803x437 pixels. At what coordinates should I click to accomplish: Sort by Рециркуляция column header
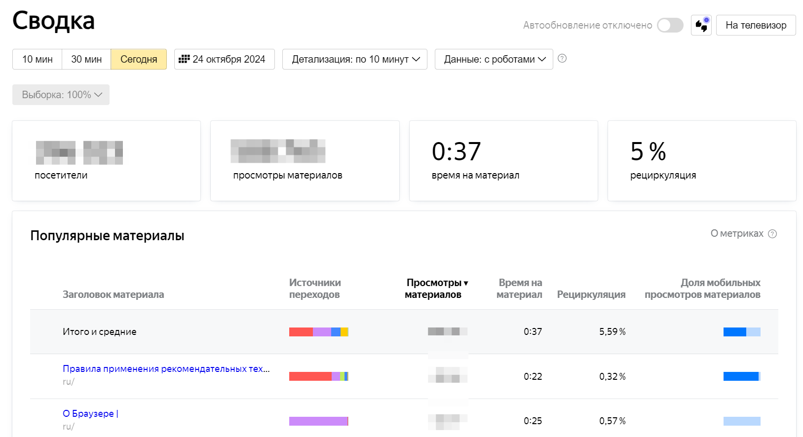[x=591, y=294]
